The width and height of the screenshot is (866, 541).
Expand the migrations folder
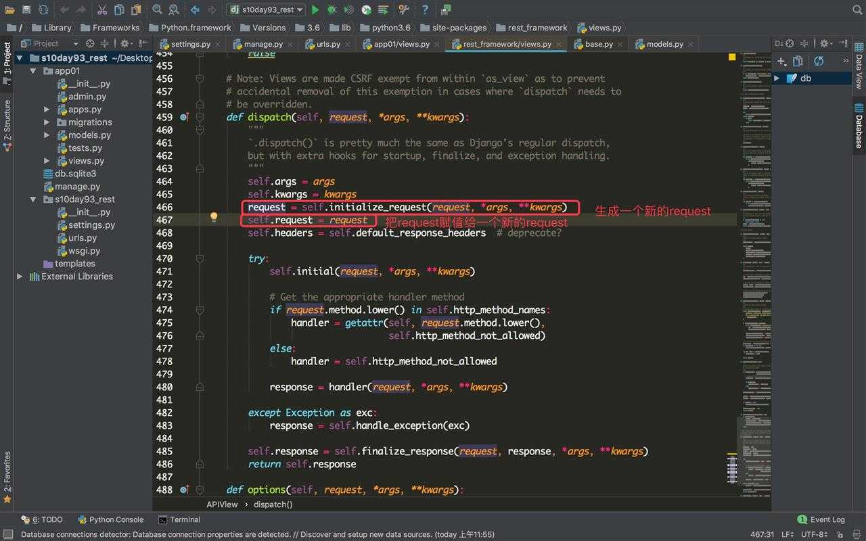click(x=47, y=122)
